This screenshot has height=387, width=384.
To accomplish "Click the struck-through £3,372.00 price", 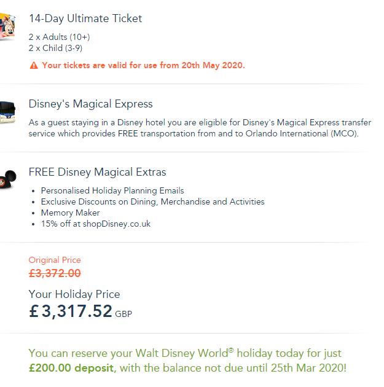I will (x=55, y=273).
